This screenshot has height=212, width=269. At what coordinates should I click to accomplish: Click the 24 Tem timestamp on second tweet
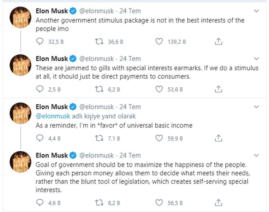pos(130,59)
